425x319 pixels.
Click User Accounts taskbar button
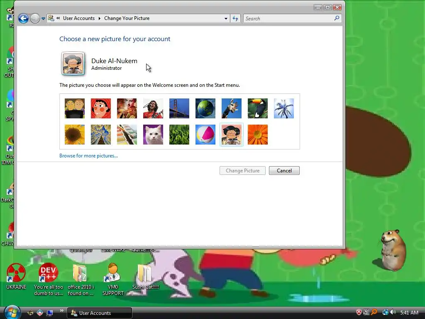click(x=100, y=313)
